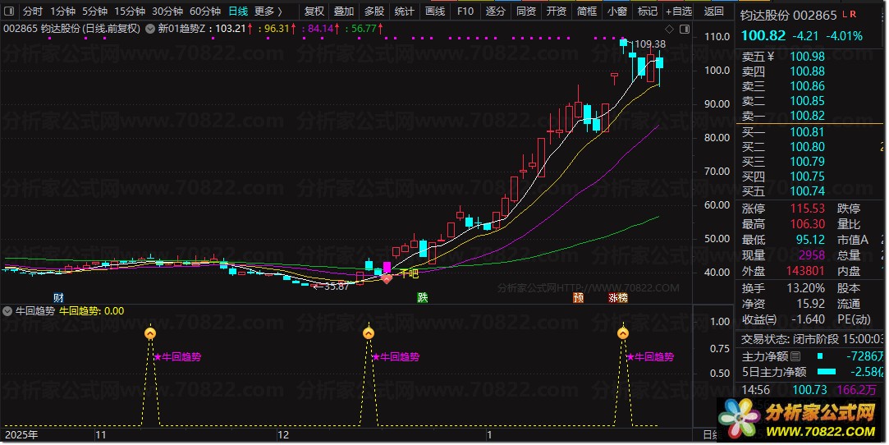
Task: Click the diamond icon above main chart
Action: click(x=670, y=29)
